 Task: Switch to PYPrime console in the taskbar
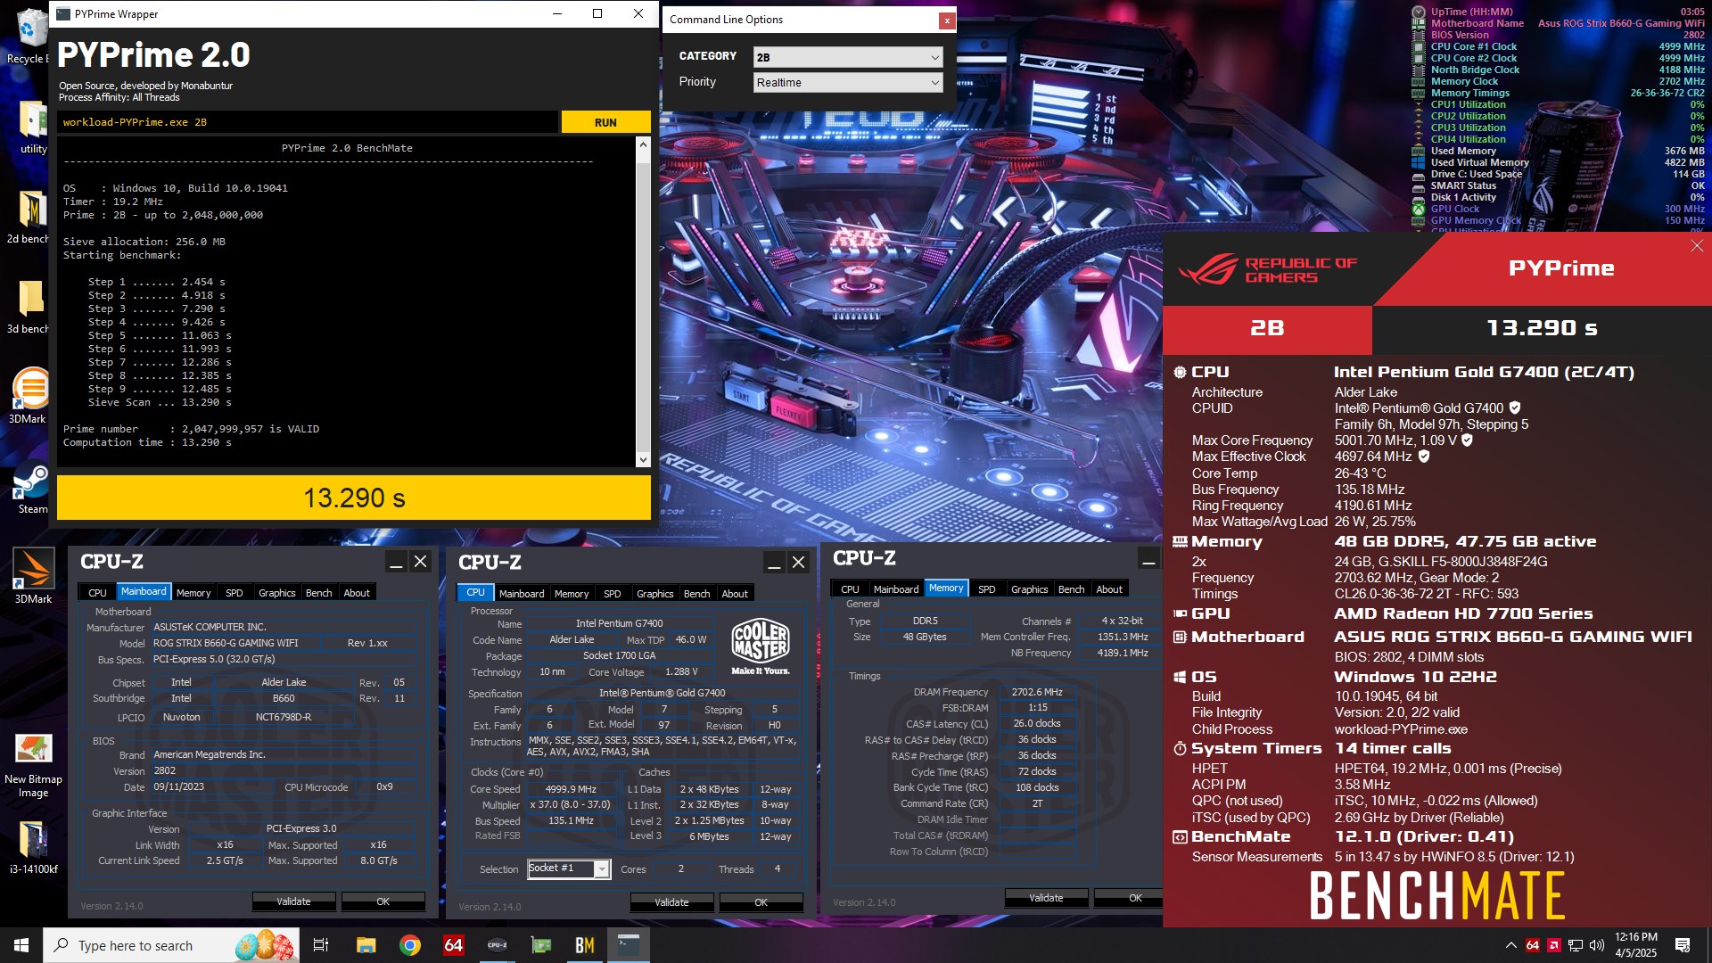coord(629,945)
